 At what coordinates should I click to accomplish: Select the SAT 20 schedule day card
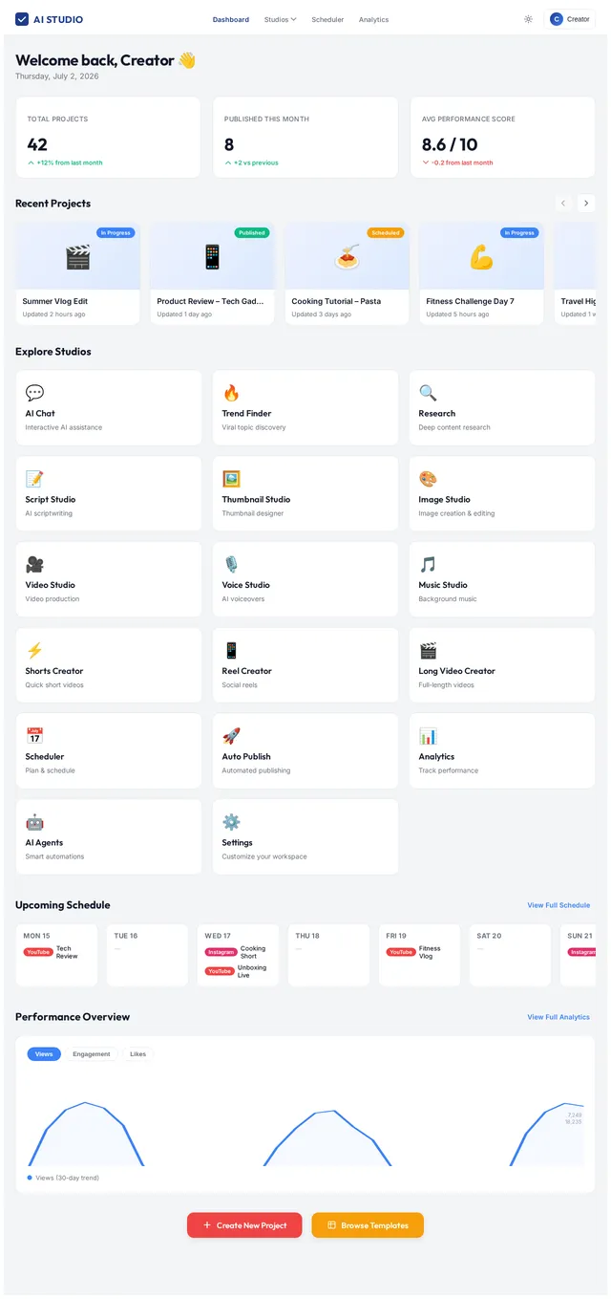pos(510,955)
